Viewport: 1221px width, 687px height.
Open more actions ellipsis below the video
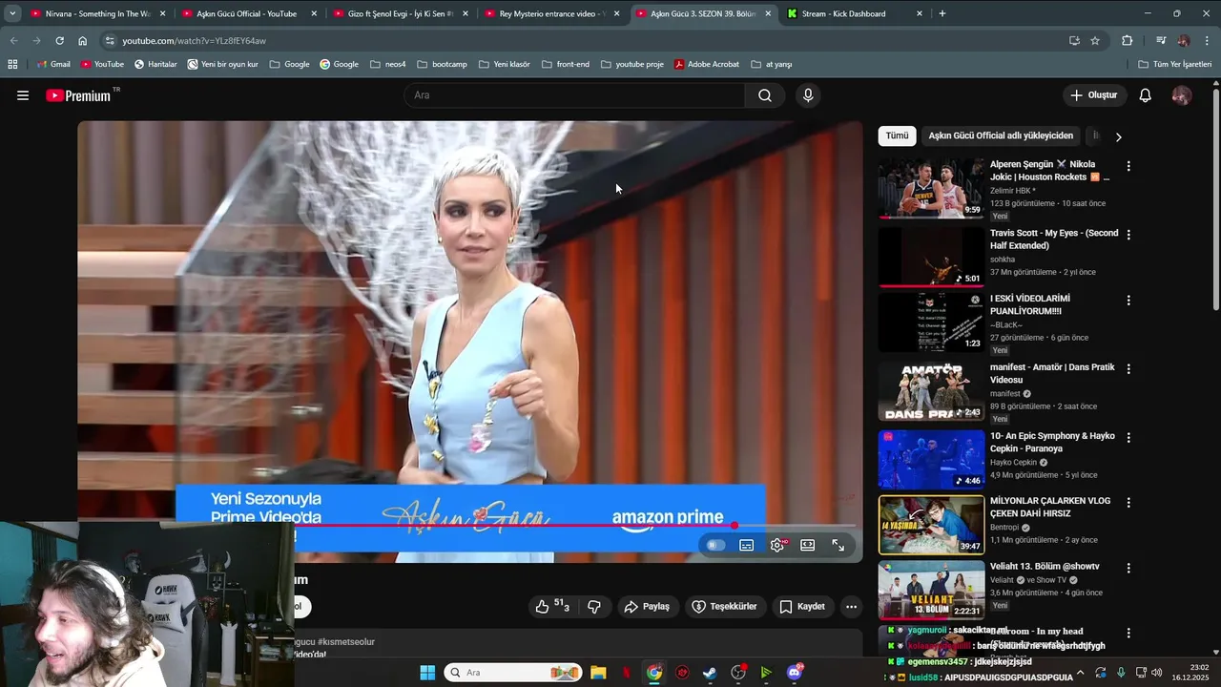point(851,606)
